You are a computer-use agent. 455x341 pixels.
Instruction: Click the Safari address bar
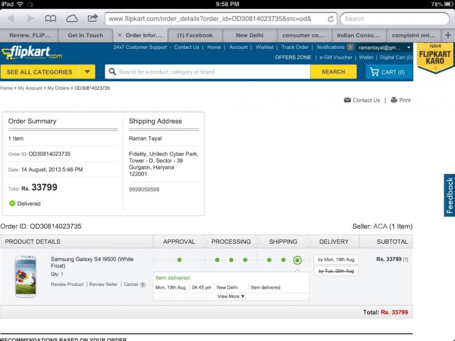pyautogui.click(x=221, y=19)
